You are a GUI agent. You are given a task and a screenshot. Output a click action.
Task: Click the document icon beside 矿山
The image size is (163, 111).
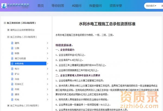point(12,74)
